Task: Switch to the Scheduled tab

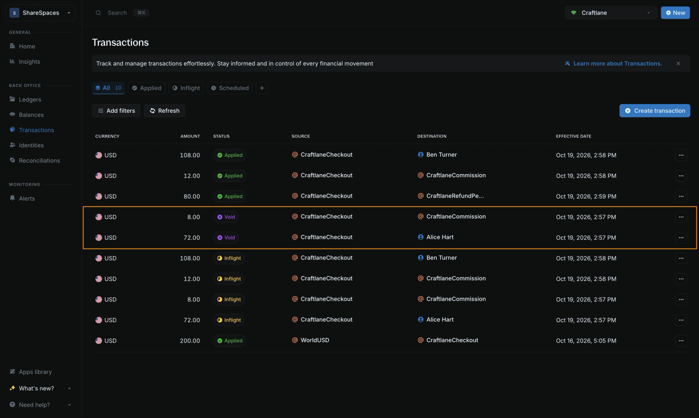Action: (x=230, y=88)
